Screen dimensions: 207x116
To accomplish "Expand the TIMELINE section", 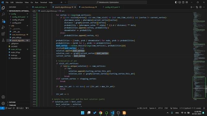I will (18, 105).
